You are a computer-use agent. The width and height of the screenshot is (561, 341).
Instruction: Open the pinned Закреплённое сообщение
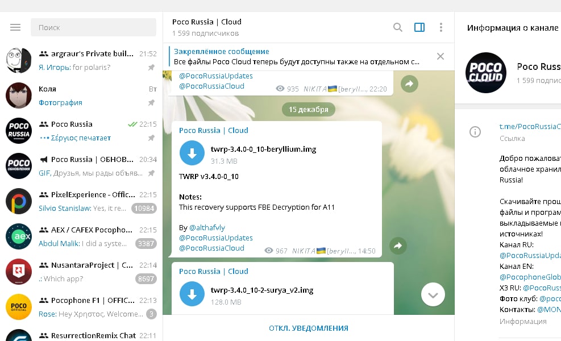coord(297,56)
